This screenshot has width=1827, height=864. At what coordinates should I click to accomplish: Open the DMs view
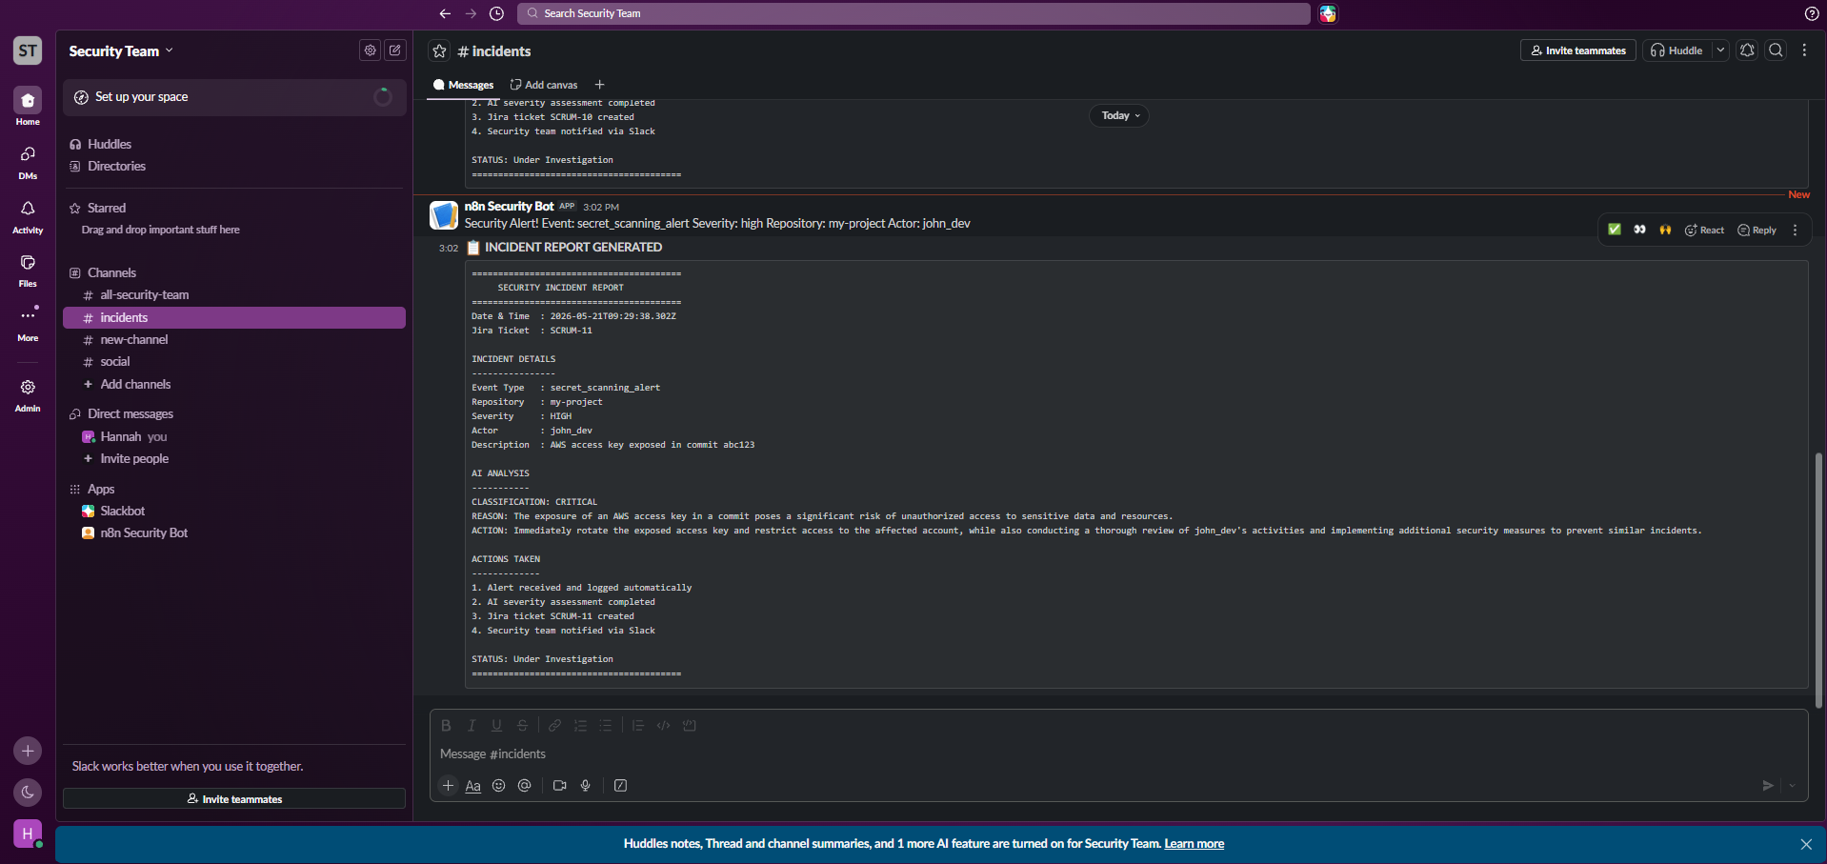point(28,162)
